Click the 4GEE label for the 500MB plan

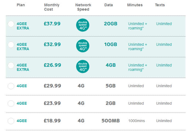22,121
